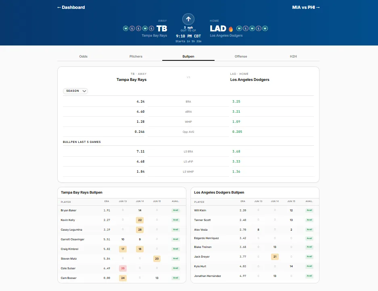Go to next game MIA vs PHI

tap(306, 8)
